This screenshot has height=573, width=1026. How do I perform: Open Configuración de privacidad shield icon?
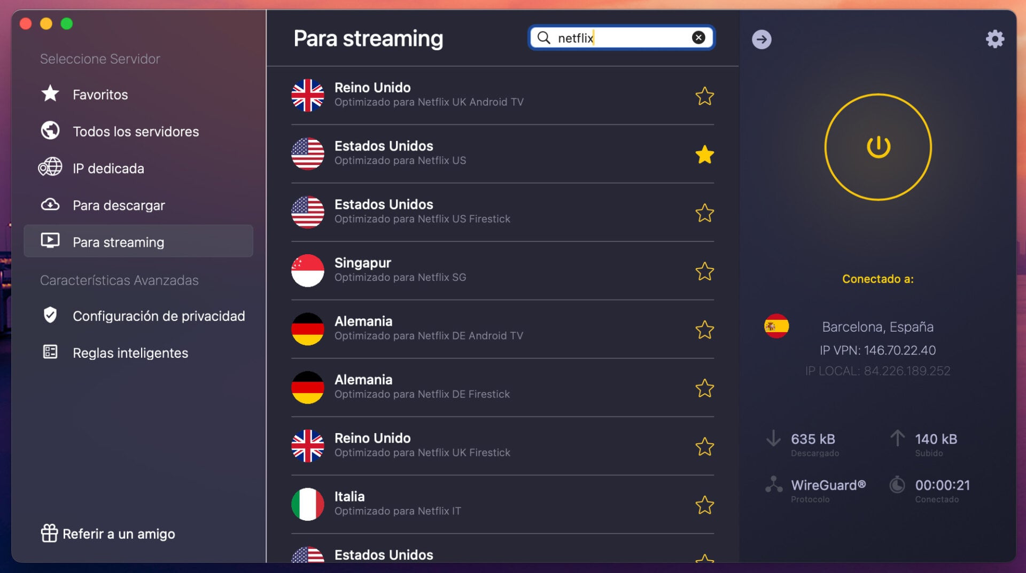[50, 315]
